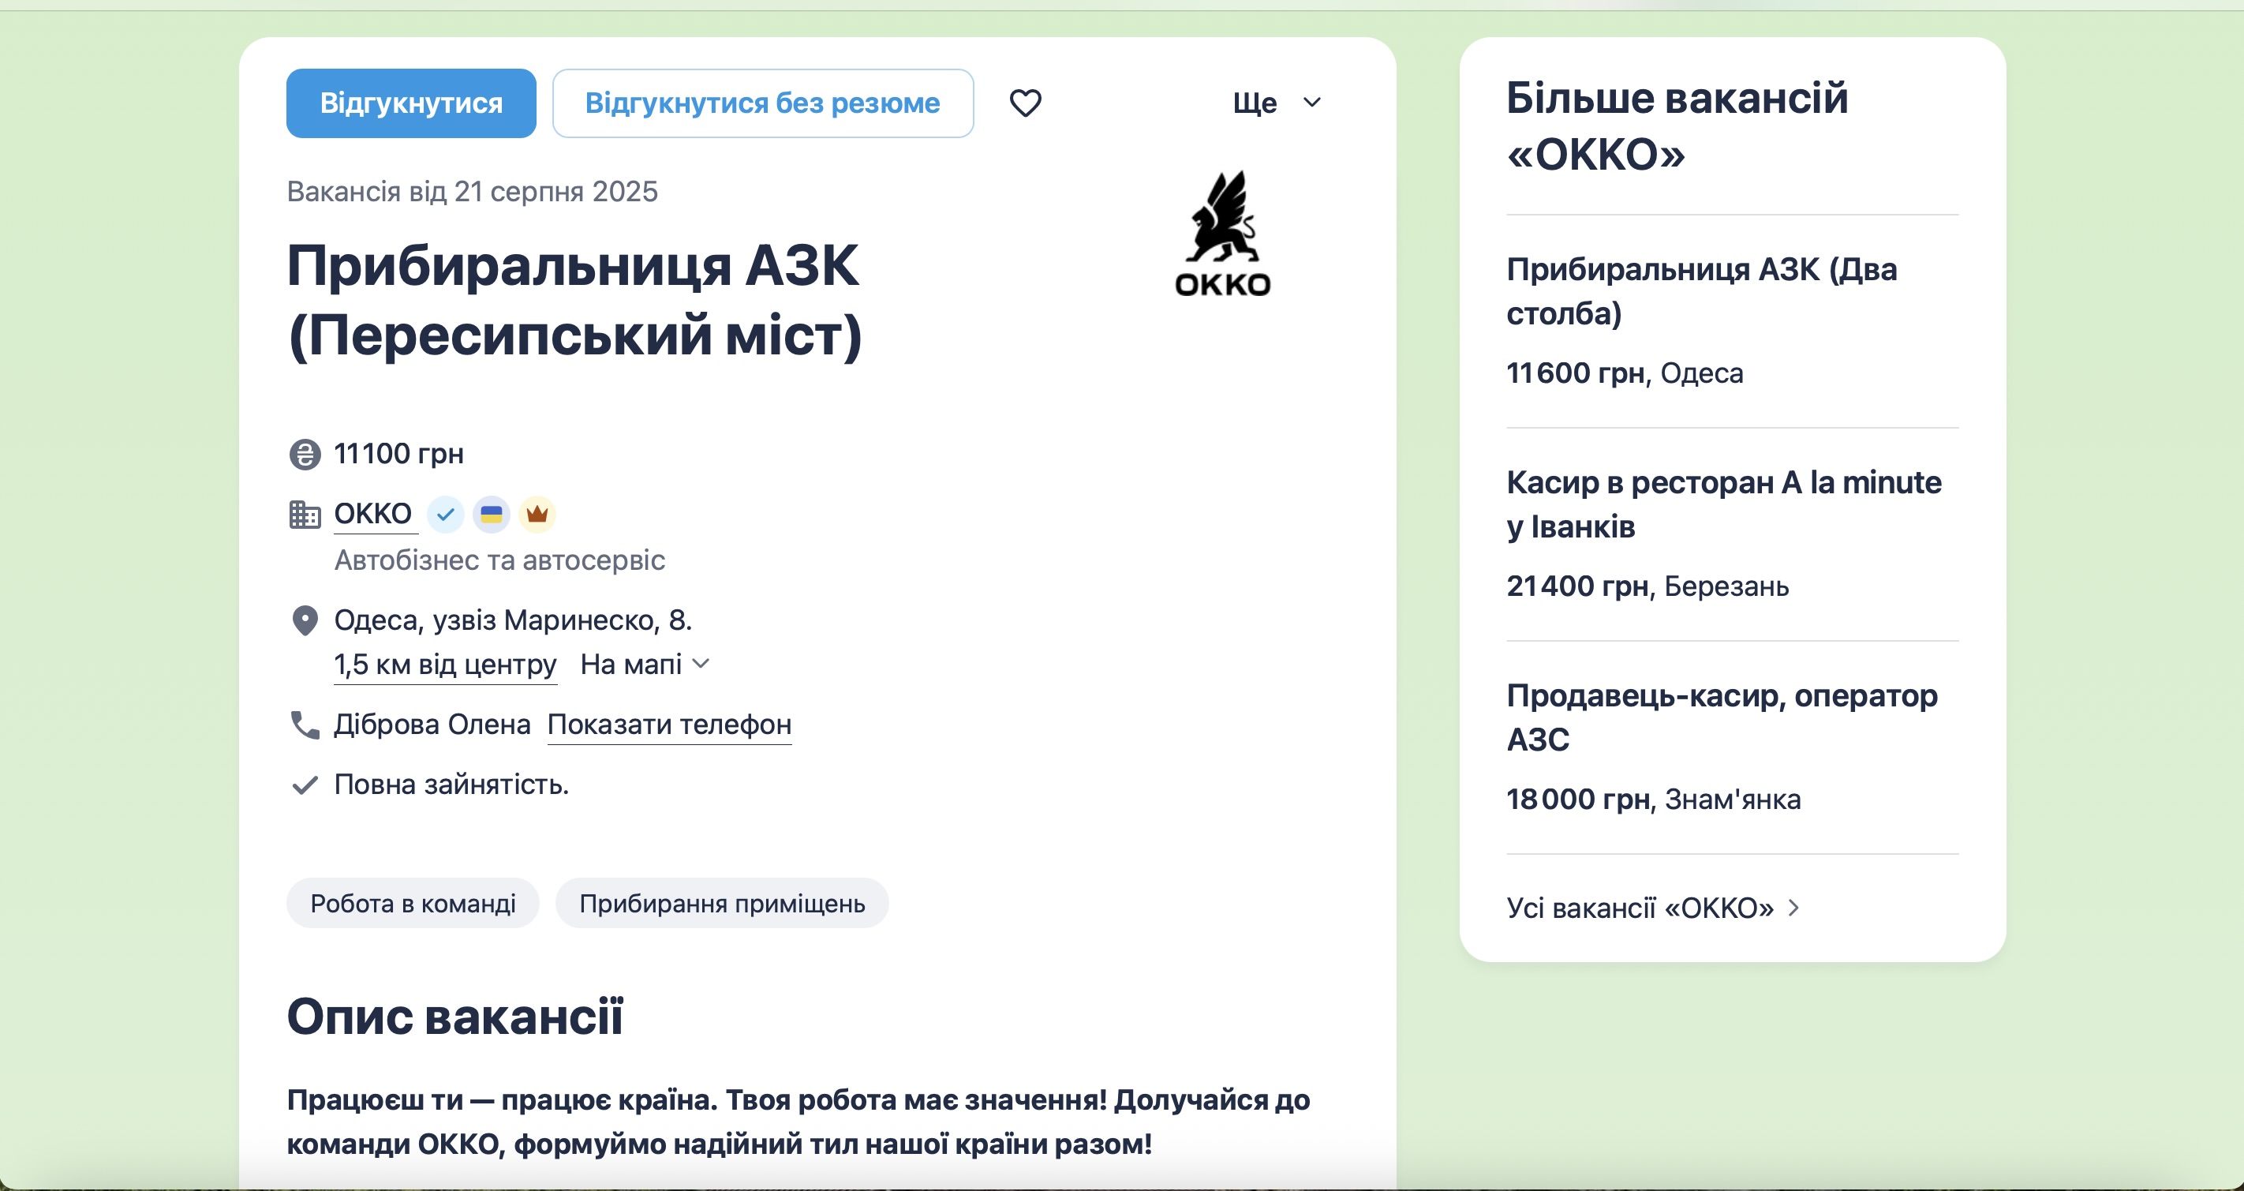
Task: Click the Автобізнес та автосервіс category text
Action: point(499,560)
